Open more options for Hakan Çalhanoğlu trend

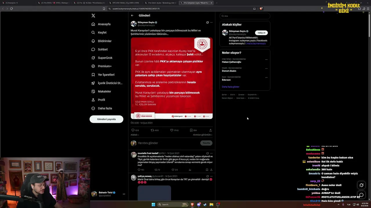266,60
